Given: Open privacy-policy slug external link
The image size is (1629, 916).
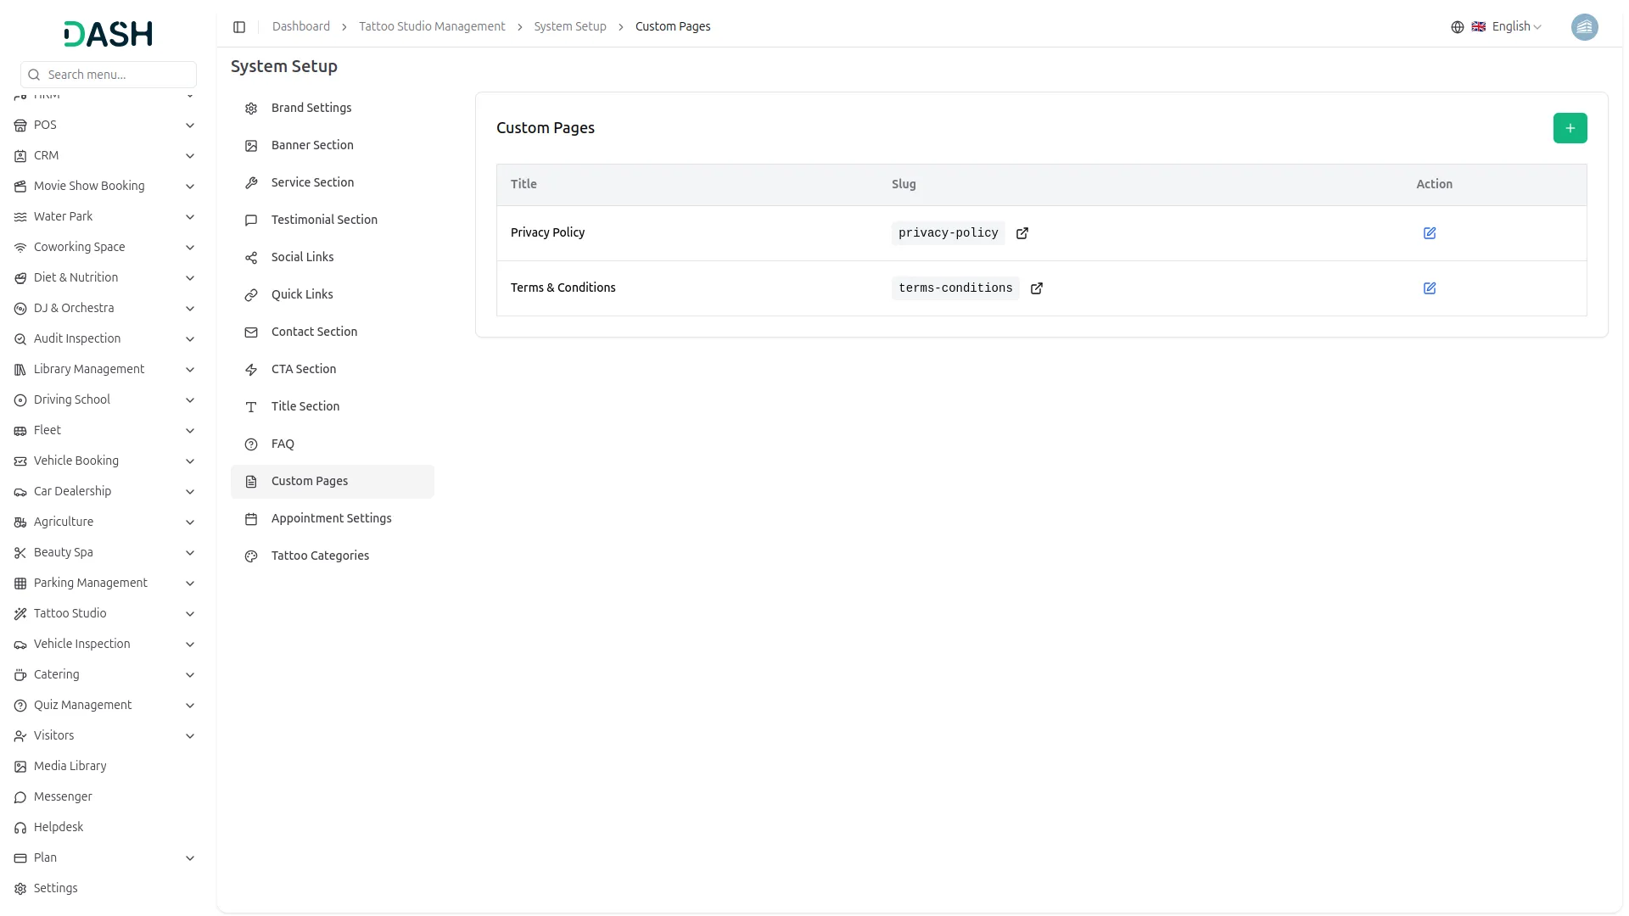Looking at the screenshot, I should 1022,233.
